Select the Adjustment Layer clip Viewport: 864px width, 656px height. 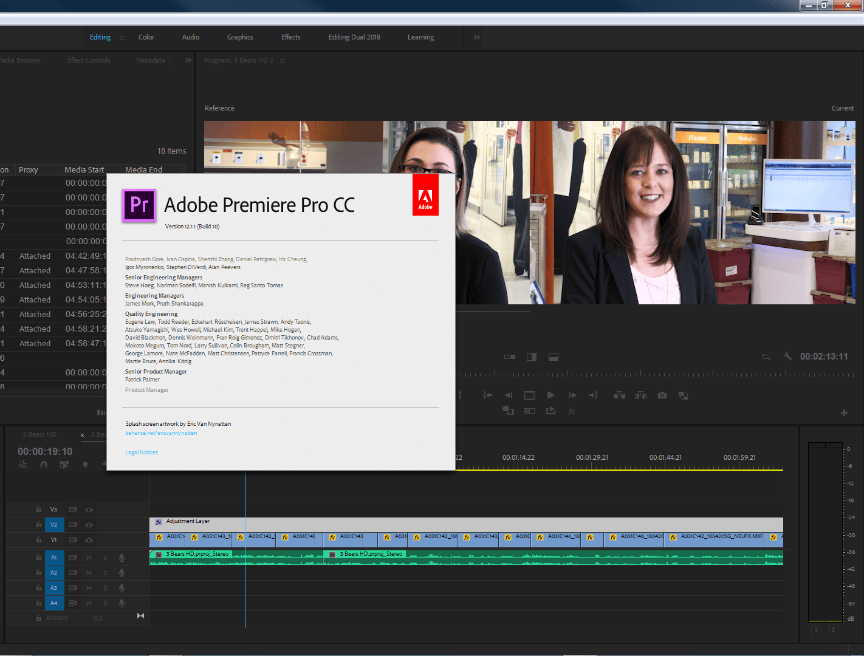coord(466,525)
